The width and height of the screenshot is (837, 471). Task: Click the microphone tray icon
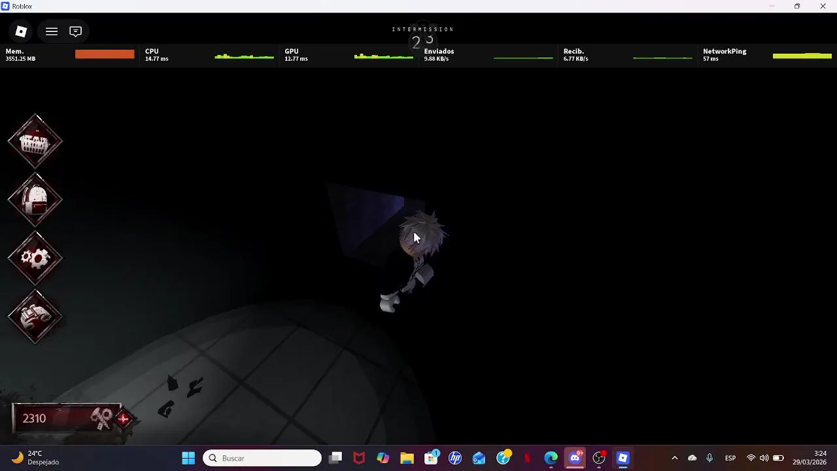(x=709, y=458)
